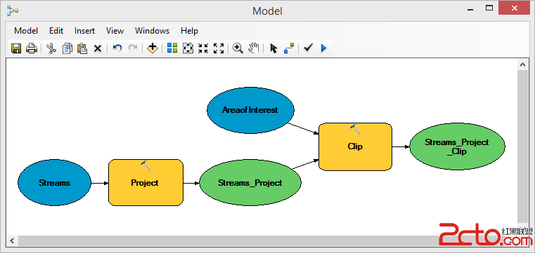535x253 pixels.
Task: Select the Streams_Project_Clip output oval
Action: click(x=457, y=146)
